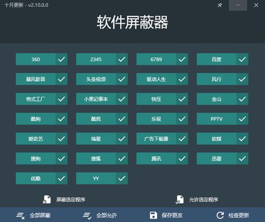Close the 软件屏蔽器 window
This screenshot has width=265, height=222.
point(256,5)
